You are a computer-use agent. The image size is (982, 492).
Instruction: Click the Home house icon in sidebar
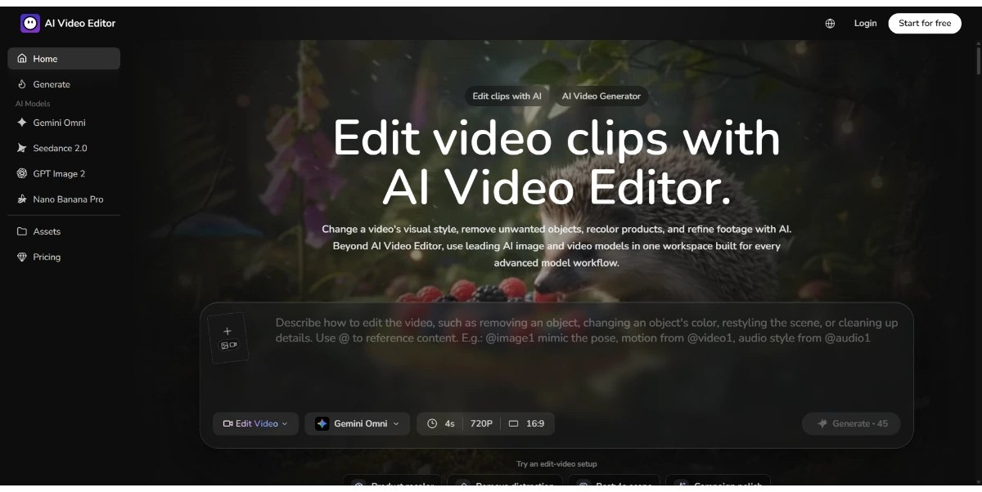22,59
